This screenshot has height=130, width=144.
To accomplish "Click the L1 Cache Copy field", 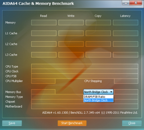I will (98, 33).
